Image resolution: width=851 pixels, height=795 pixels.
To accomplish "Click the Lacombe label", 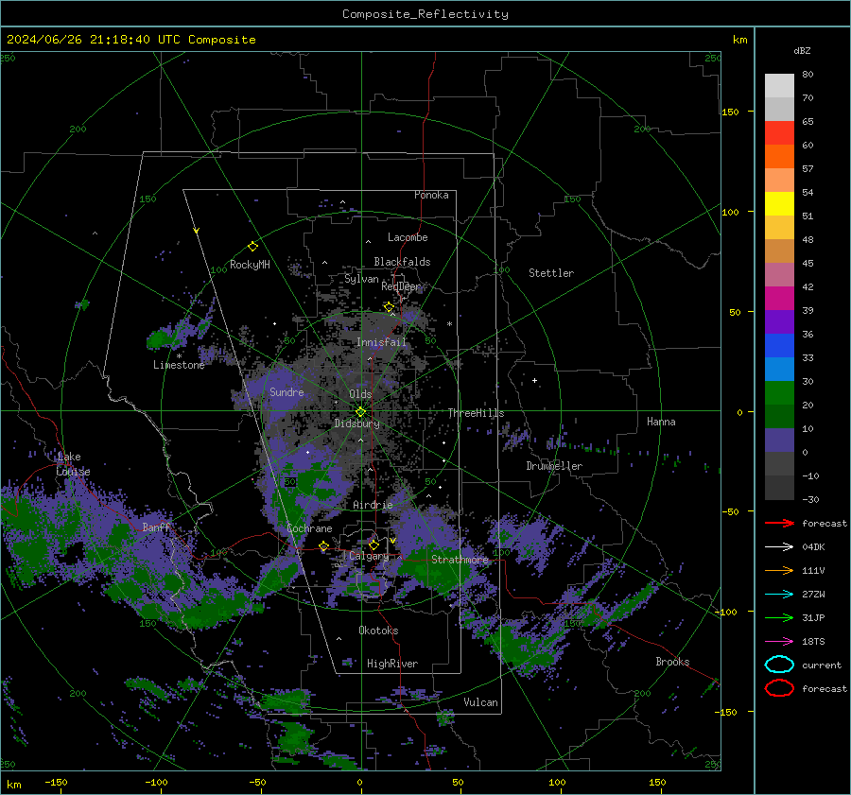I will point(408,237).
